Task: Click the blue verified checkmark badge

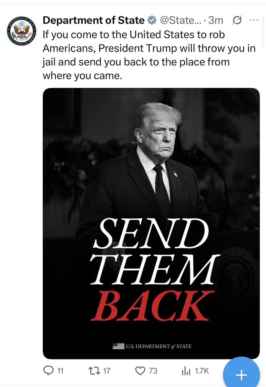Action: click(x=151, y=21)
